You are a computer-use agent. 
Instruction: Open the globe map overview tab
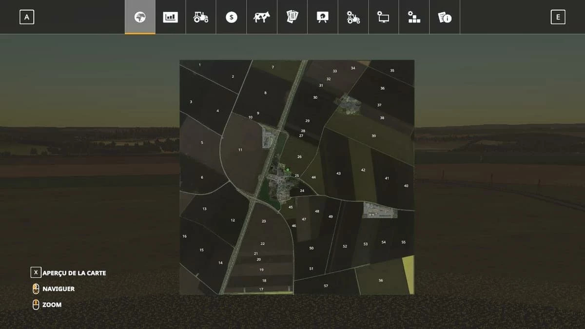point(140,17)
